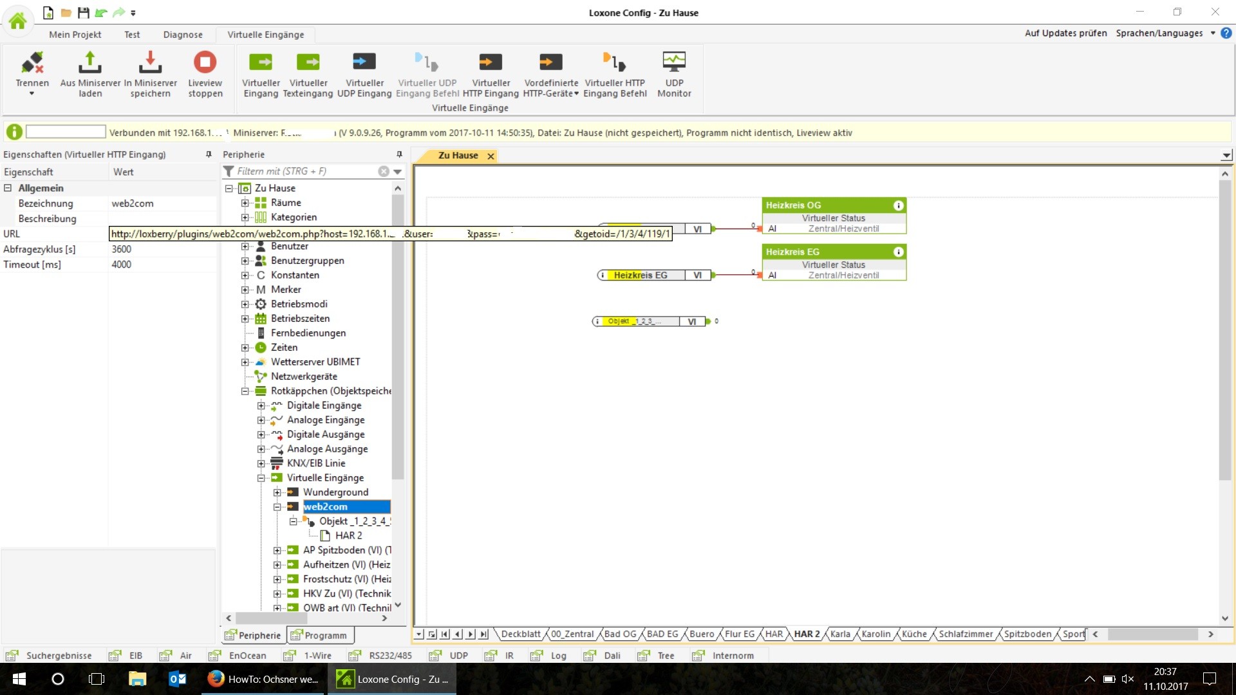
Task: Switch to the Diagnose menu tab
Action: tap(183, 35)
